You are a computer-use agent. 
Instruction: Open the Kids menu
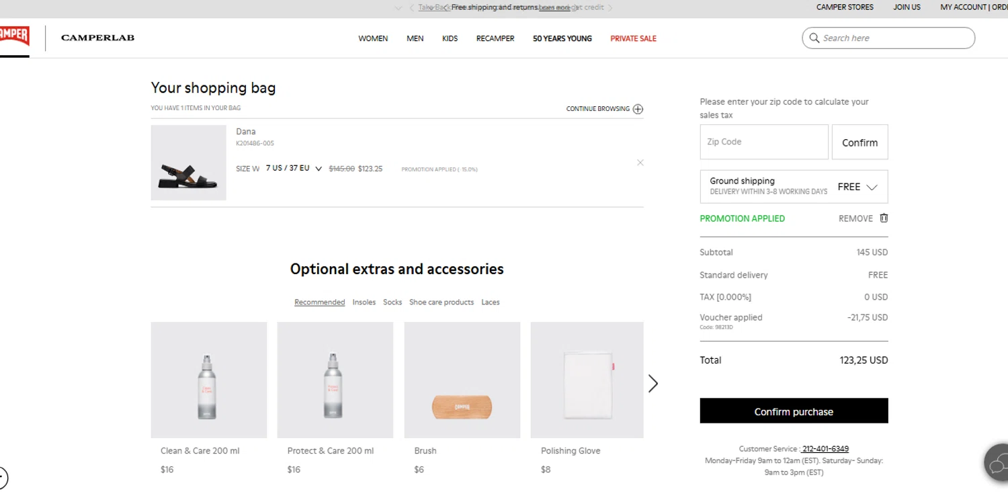coord(450,39)
